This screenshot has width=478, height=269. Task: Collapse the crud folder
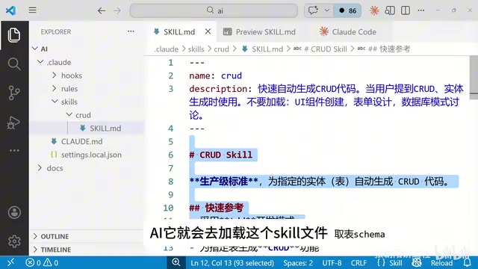pyautogui.click(x=69, y=114)
